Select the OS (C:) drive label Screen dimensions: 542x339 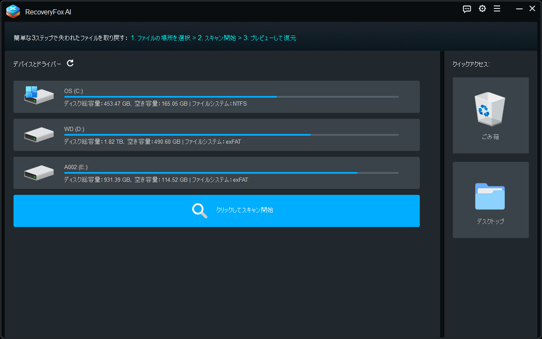coord(74,91)
